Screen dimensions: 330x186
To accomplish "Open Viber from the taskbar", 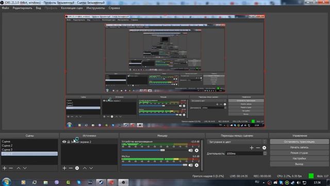I will pos(57,182).
